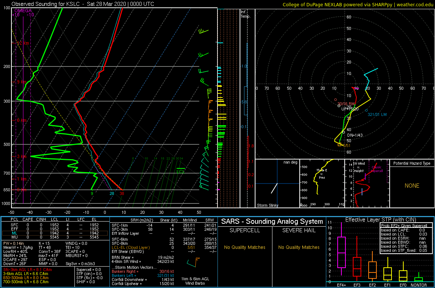The height and width of the screenshot is (288, 435).
Task: Click the "CINH" column header in parcel table
Action: click(41, 220)
